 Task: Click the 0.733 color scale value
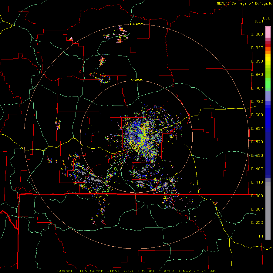[257, 102]
